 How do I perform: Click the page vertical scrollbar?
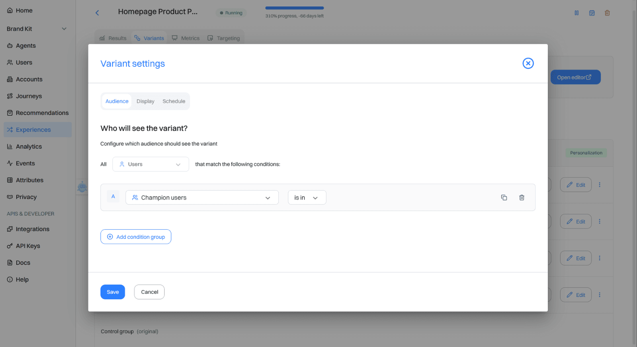[634, 177]
